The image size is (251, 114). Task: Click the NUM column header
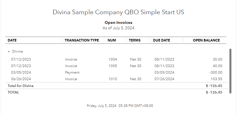click(x=112, y=40)
